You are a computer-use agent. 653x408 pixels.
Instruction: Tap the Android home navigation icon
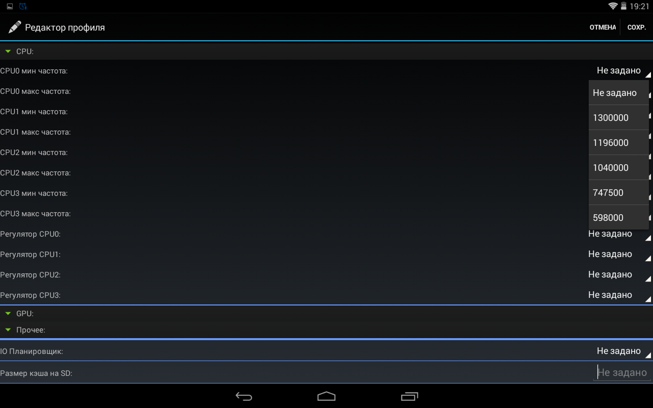(326, 396)
